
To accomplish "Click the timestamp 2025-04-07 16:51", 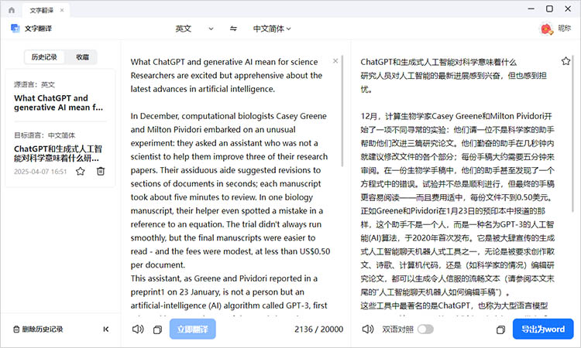I will tap(40, 172).
